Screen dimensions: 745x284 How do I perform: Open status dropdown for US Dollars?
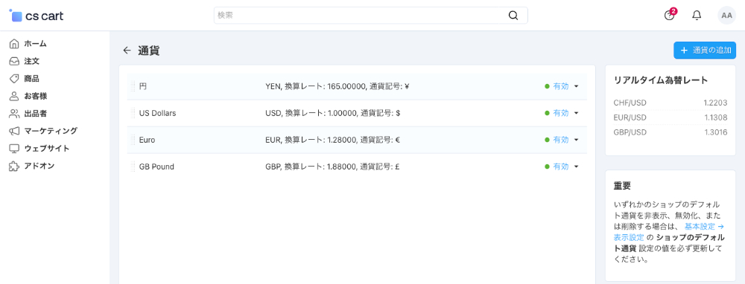[x=562, y=113]
